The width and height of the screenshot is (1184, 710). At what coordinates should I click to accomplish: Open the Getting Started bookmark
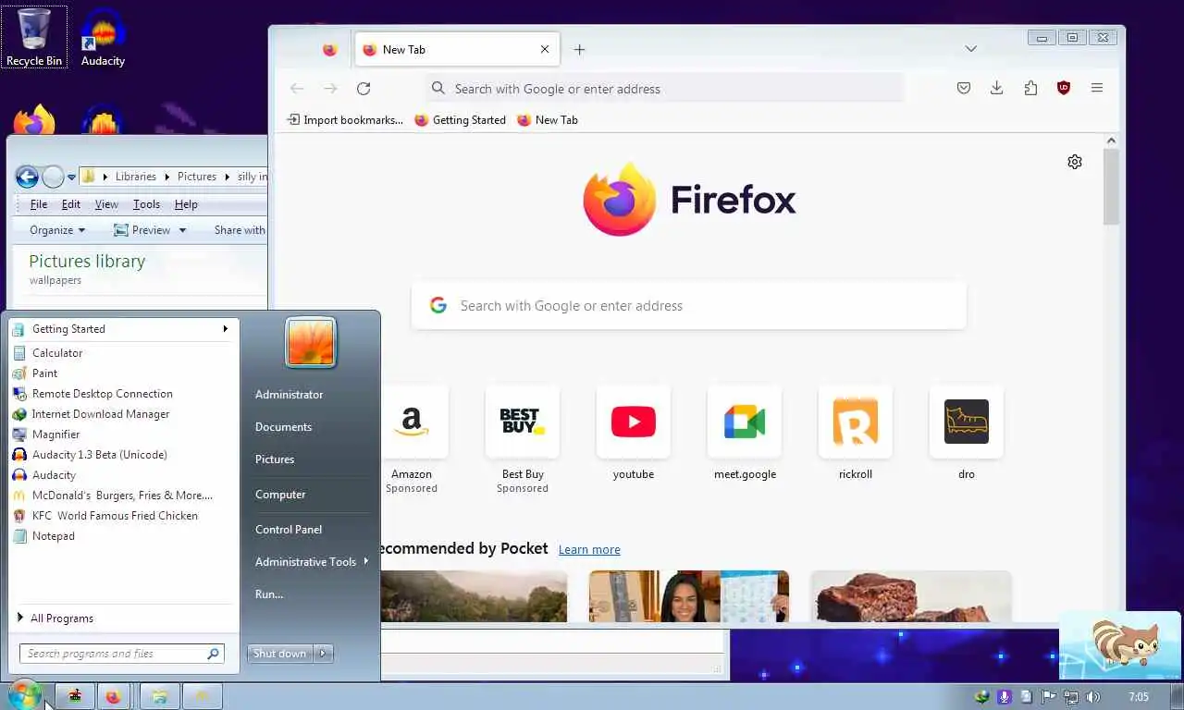460,120
